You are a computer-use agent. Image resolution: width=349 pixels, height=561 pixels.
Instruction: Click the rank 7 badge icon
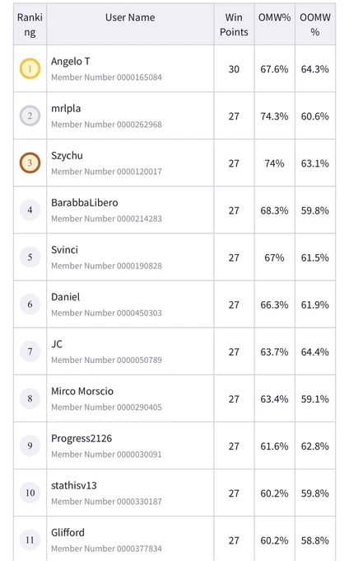(x=30, y=351)
